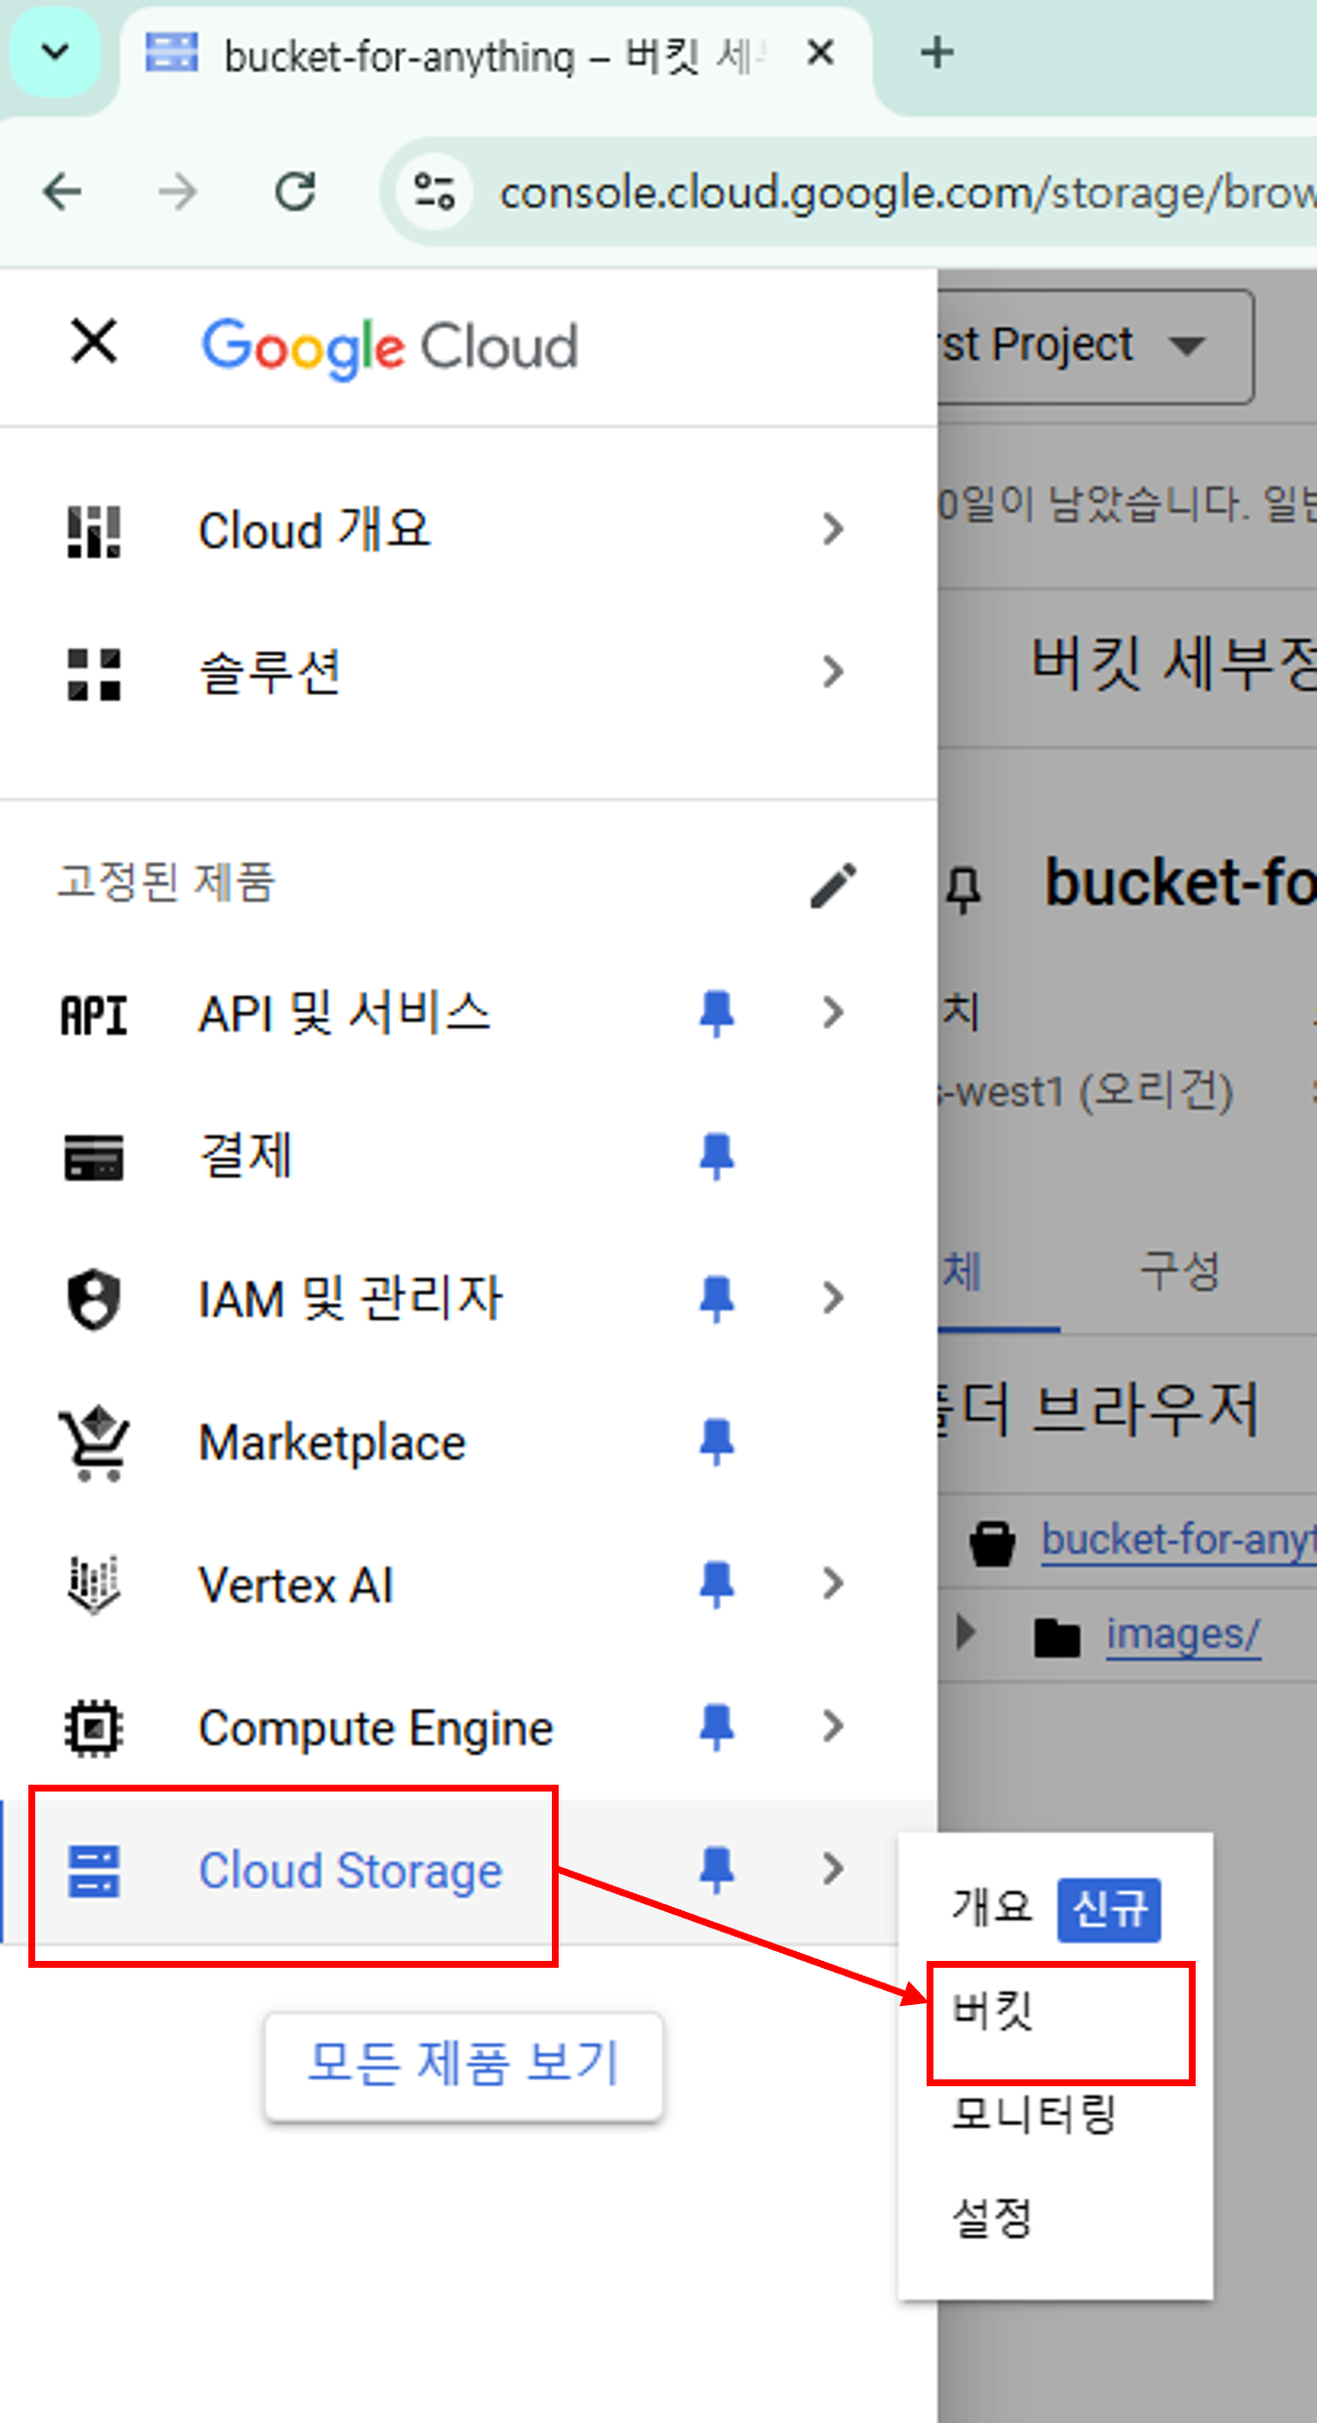Click the Google Cloud logo
The height and width of the screenshot is (2423, 1317).
click(x=389, y=347)
